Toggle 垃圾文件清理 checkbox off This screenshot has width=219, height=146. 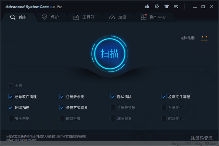(164, 97)
